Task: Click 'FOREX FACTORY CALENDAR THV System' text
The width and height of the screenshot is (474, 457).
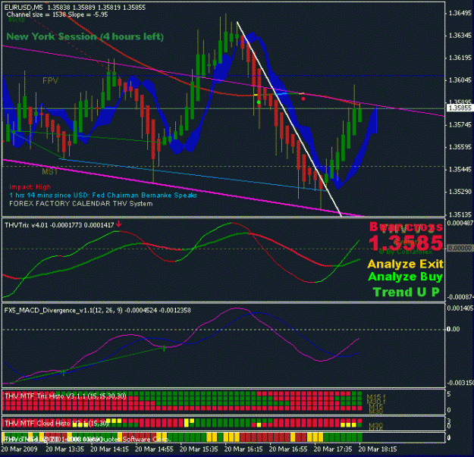Action: (x=80, y=204)
